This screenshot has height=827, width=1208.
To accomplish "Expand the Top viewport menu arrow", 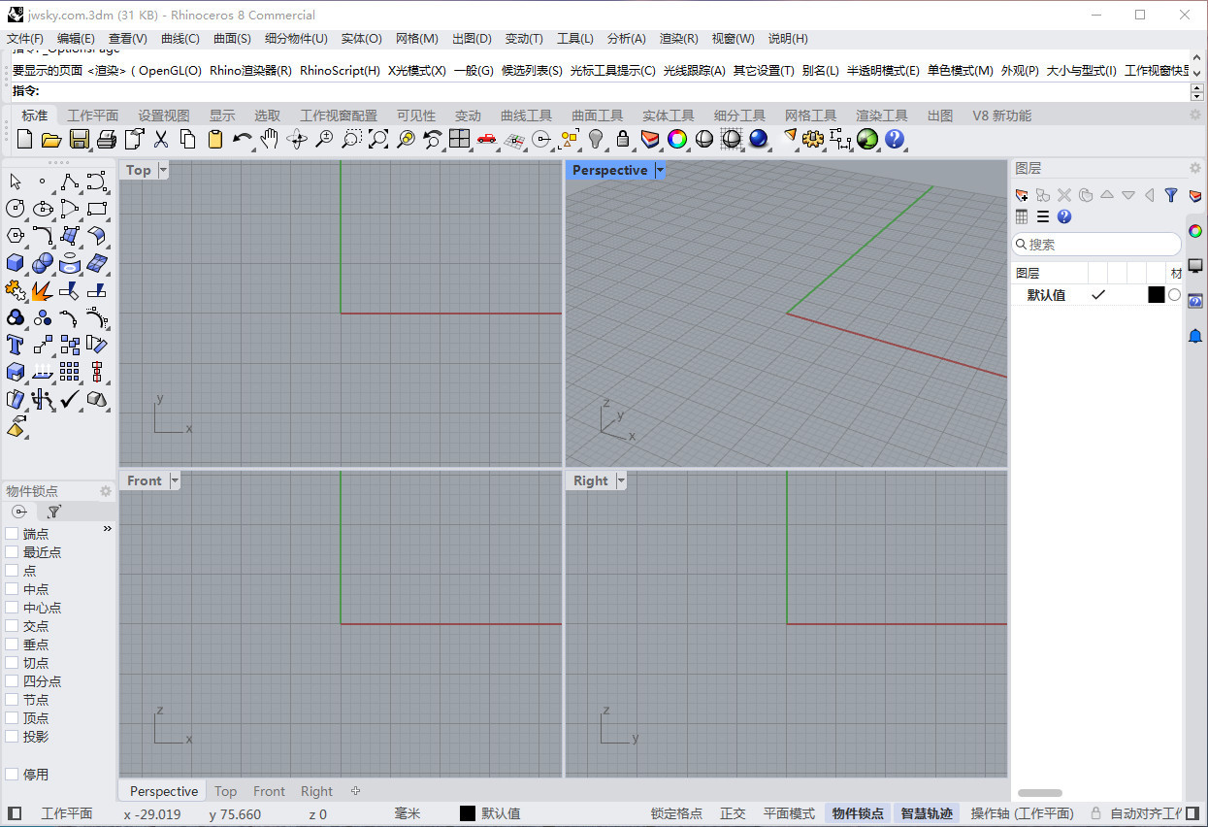I will [x=163, y=170].
